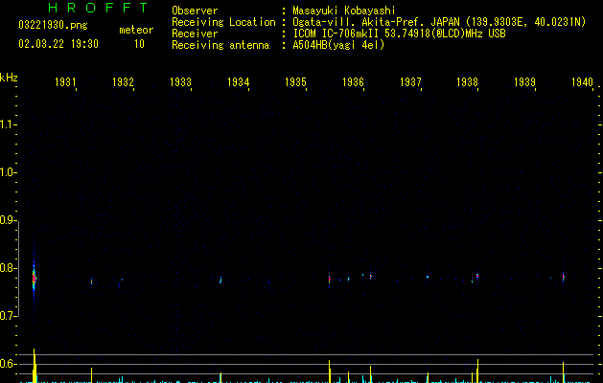
Task: Click the 0.9 kHz frequency axis label
Action: coord(8,220)
